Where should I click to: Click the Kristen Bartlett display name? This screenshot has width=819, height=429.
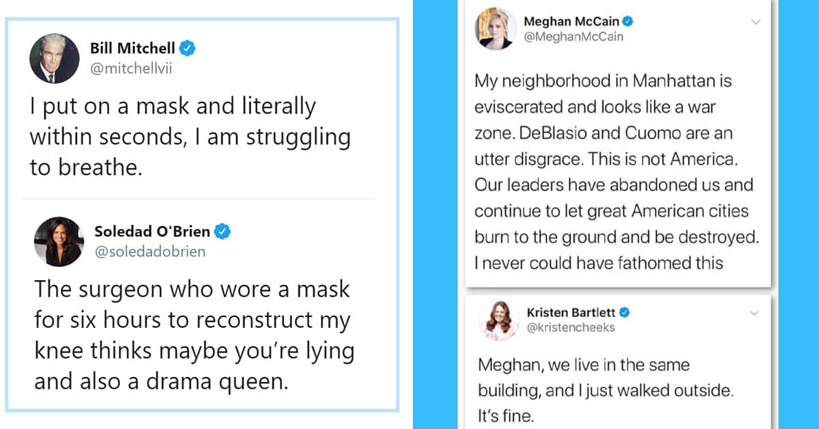[x=571, y=312]
